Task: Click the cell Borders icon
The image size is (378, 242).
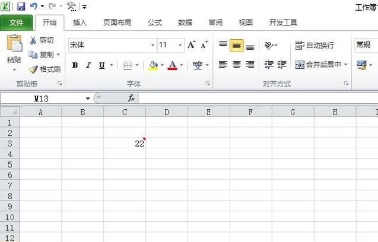Action: [x=128, y=65]
